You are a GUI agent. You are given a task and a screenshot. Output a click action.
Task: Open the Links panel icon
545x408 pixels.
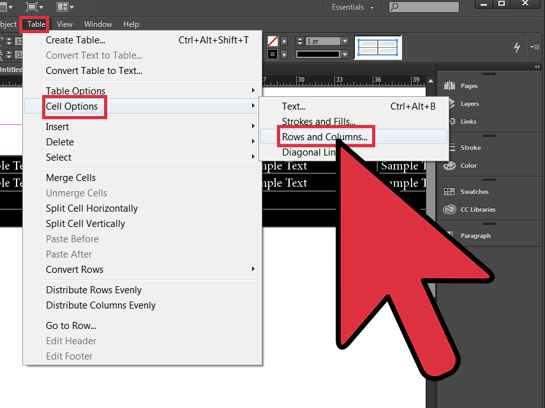452,121
